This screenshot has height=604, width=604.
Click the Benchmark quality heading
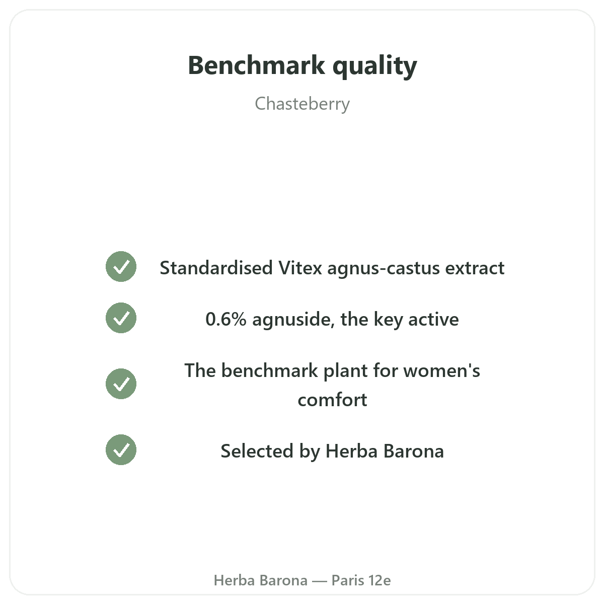(302, 65)
